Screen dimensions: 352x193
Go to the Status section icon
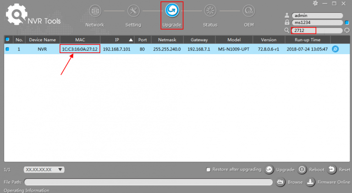point(210,11)
